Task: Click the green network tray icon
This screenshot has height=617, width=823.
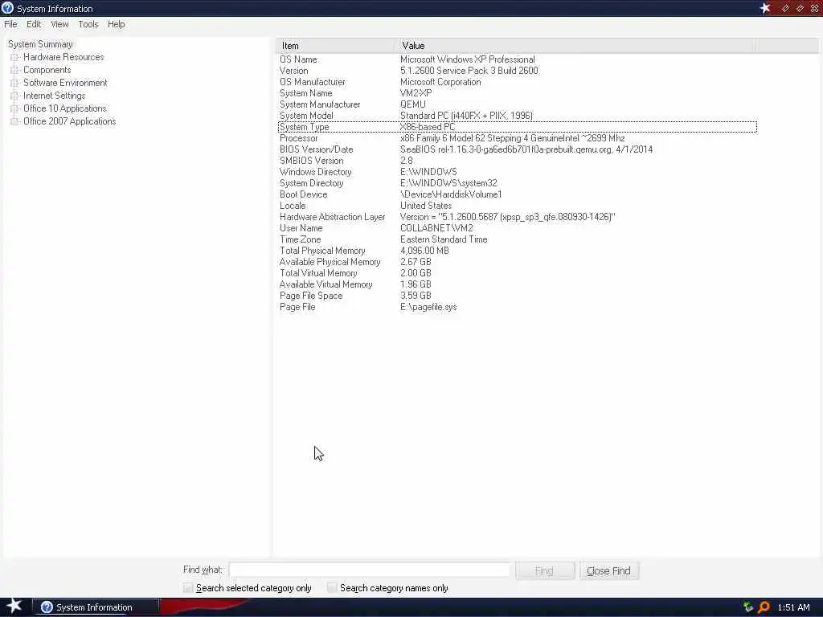Action: click(x=748, y=607)
